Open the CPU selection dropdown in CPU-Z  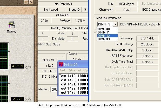tap(54, 90)
